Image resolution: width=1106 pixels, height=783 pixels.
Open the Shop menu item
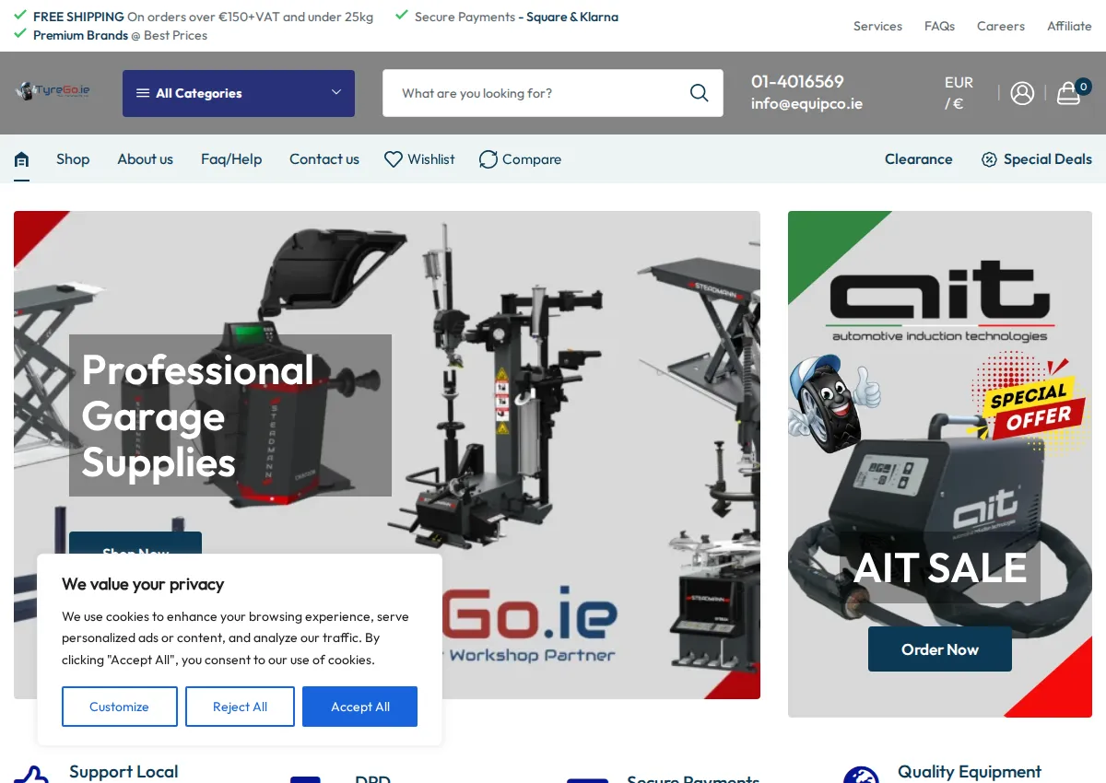(73, 159)
